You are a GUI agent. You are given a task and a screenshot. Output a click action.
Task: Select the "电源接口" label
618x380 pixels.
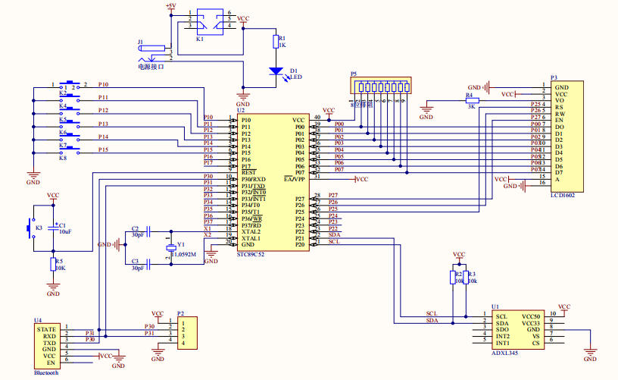pos(151,67)
